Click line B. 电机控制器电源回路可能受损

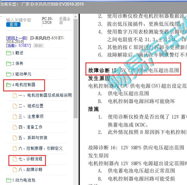(x=136, y=179)
